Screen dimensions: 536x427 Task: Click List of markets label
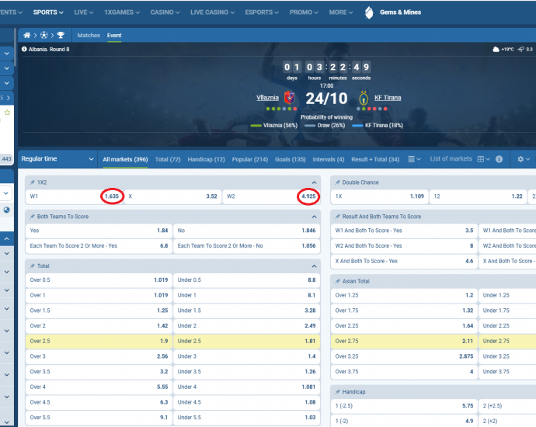pos(451,158)
